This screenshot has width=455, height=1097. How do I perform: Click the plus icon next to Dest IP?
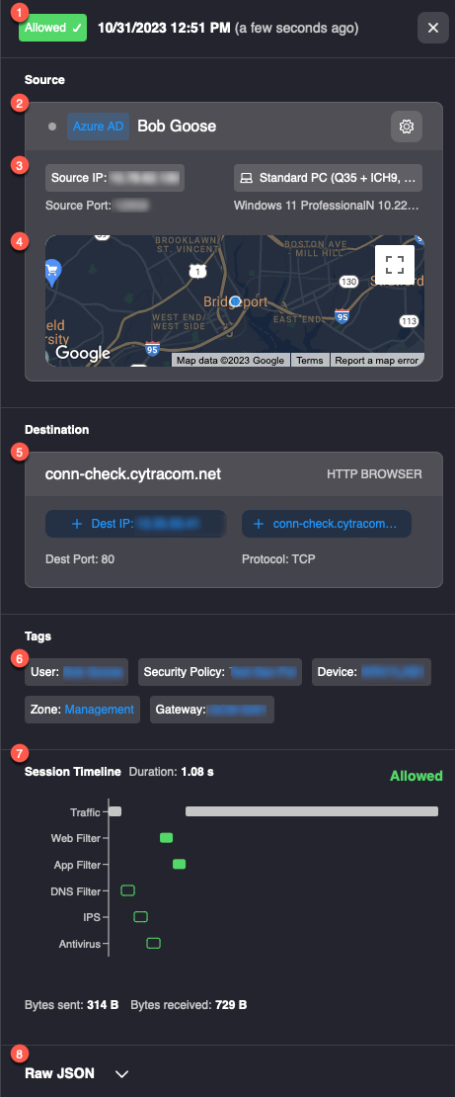tap(78, 524)
